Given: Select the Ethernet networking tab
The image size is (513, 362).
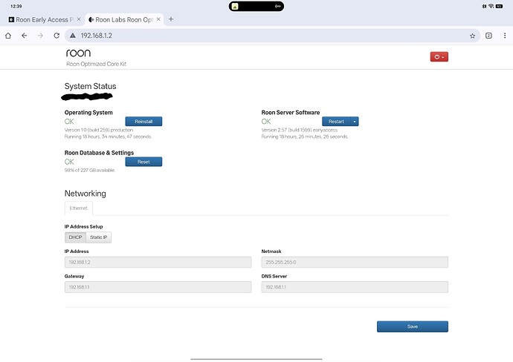Looking at the screenshot, I should point(78,208).
